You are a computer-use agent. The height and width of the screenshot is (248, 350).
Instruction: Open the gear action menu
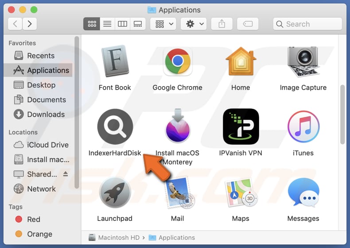(194, 24)
